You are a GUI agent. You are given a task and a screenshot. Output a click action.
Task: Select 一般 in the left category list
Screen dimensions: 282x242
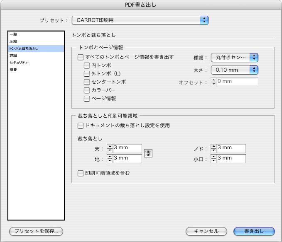click(x=36, y=34)
